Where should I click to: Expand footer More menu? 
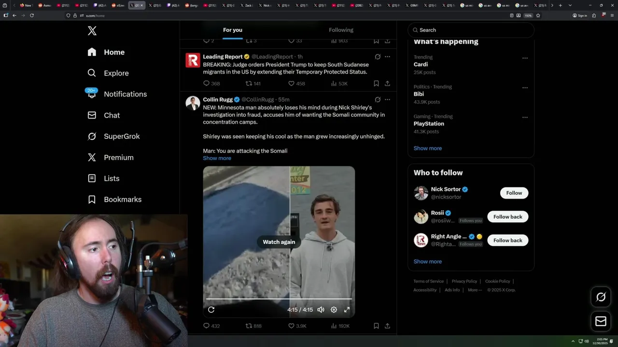point(475,290)
